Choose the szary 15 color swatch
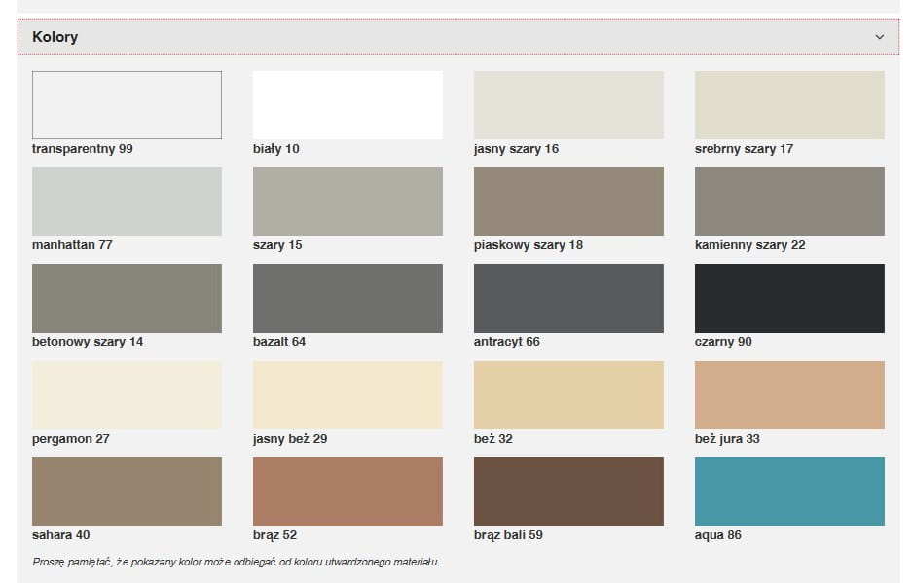 (x=347, y=201)
